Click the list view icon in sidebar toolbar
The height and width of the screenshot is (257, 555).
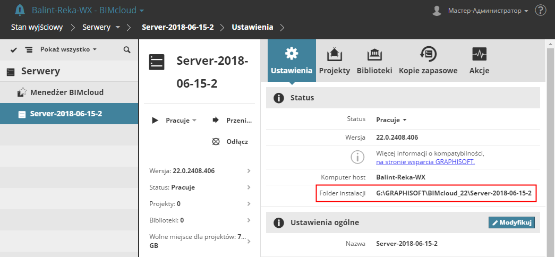click(x=29, y=50)
